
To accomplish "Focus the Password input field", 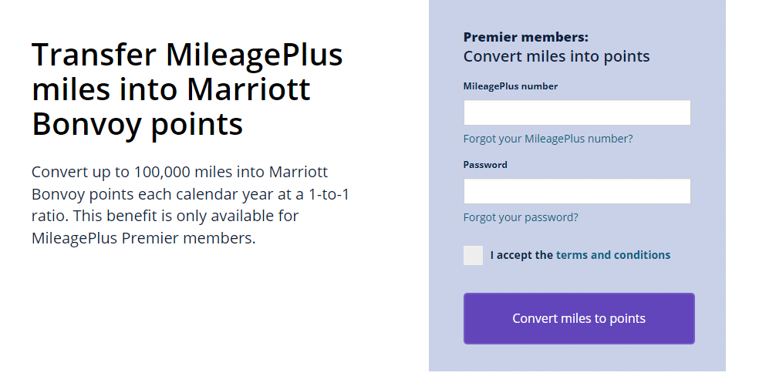I will click(576, 191).
